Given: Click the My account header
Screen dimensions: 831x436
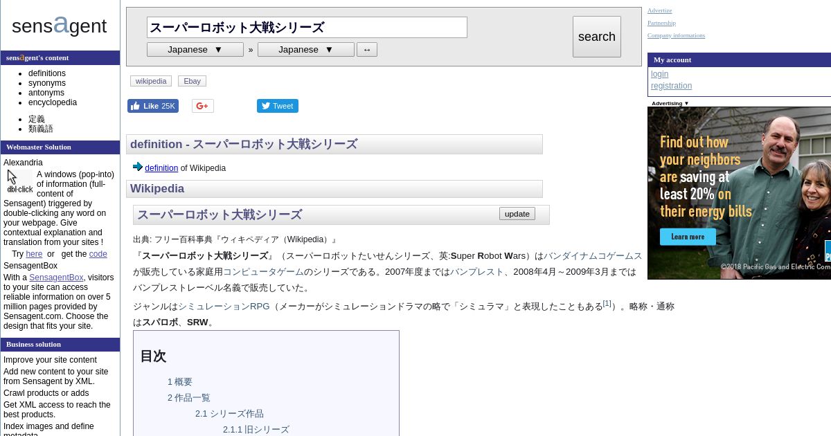Looking at the screenshot, I should (x=739, y=60).
